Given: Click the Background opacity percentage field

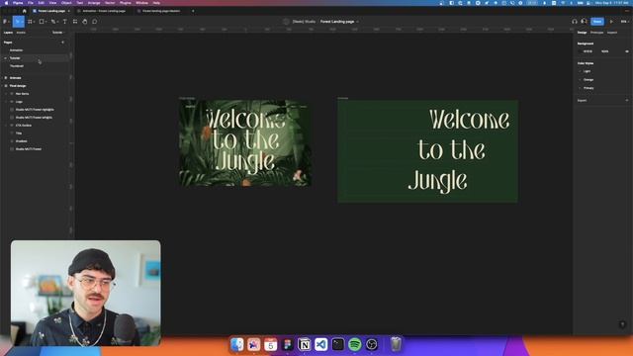Looking at the screenshot, I should coord(604,51).
